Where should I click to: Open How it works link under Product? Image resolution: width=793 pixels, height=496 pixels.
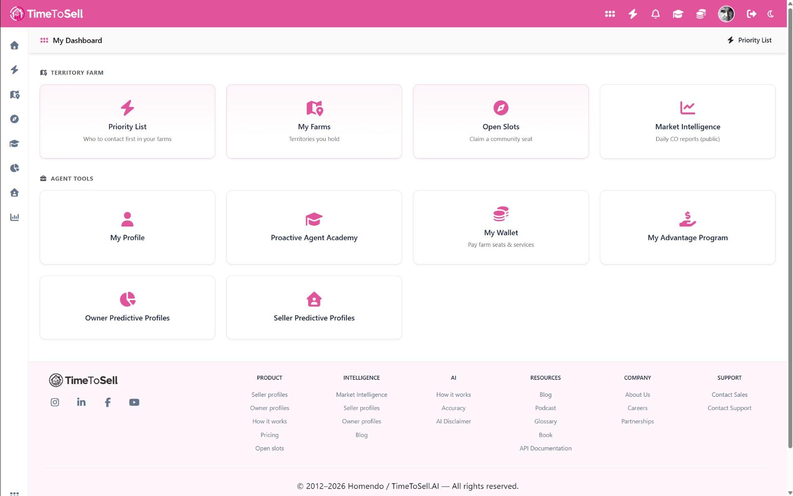[269, 421]
